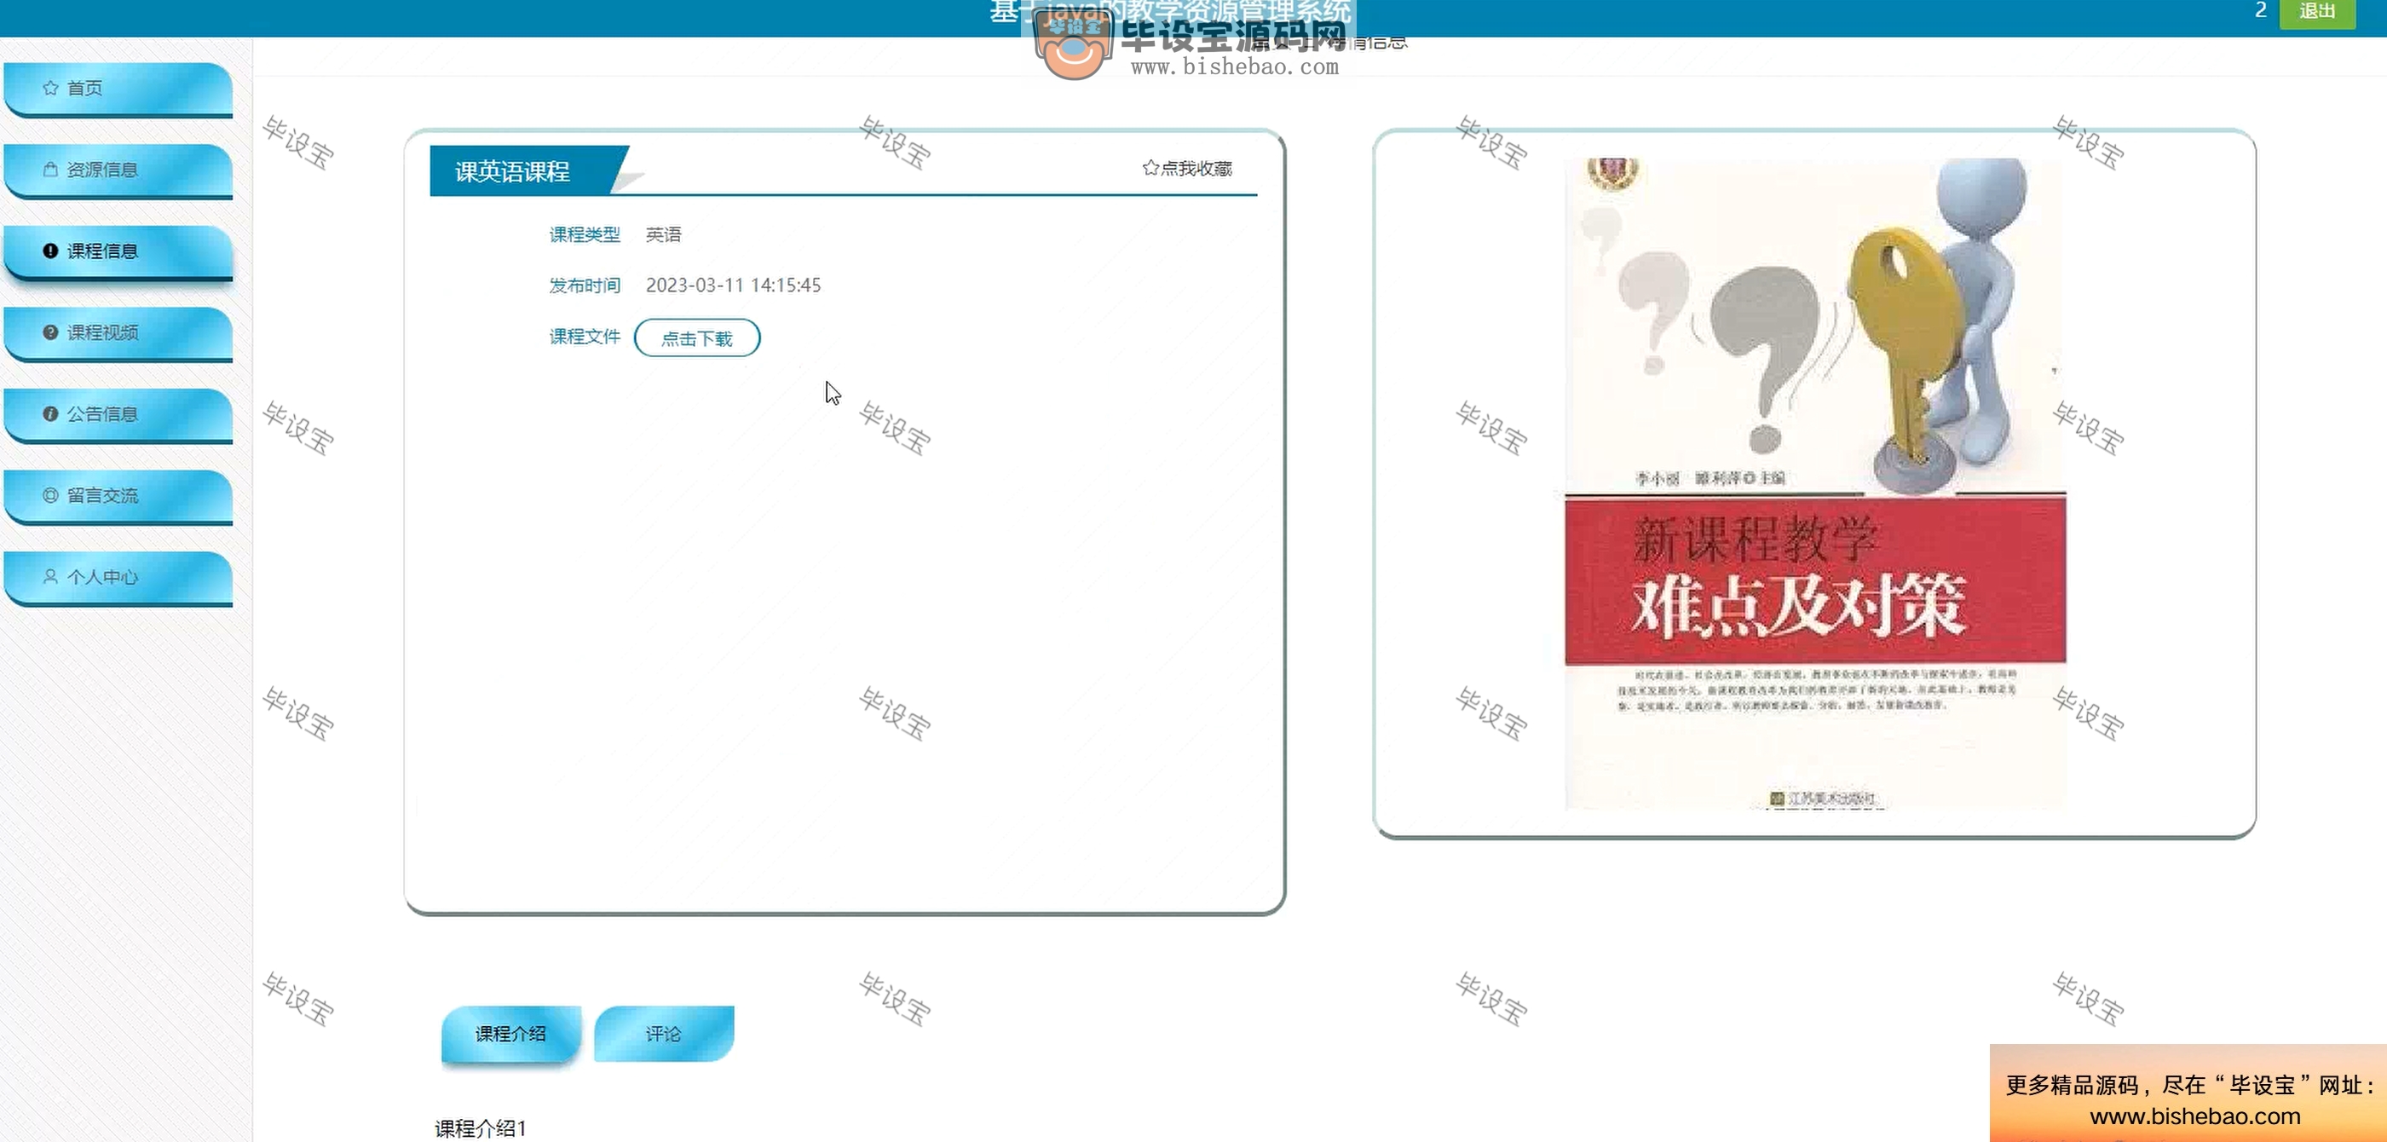
Task: Go to 资源信息 in the sidebar
Action: 118,170
